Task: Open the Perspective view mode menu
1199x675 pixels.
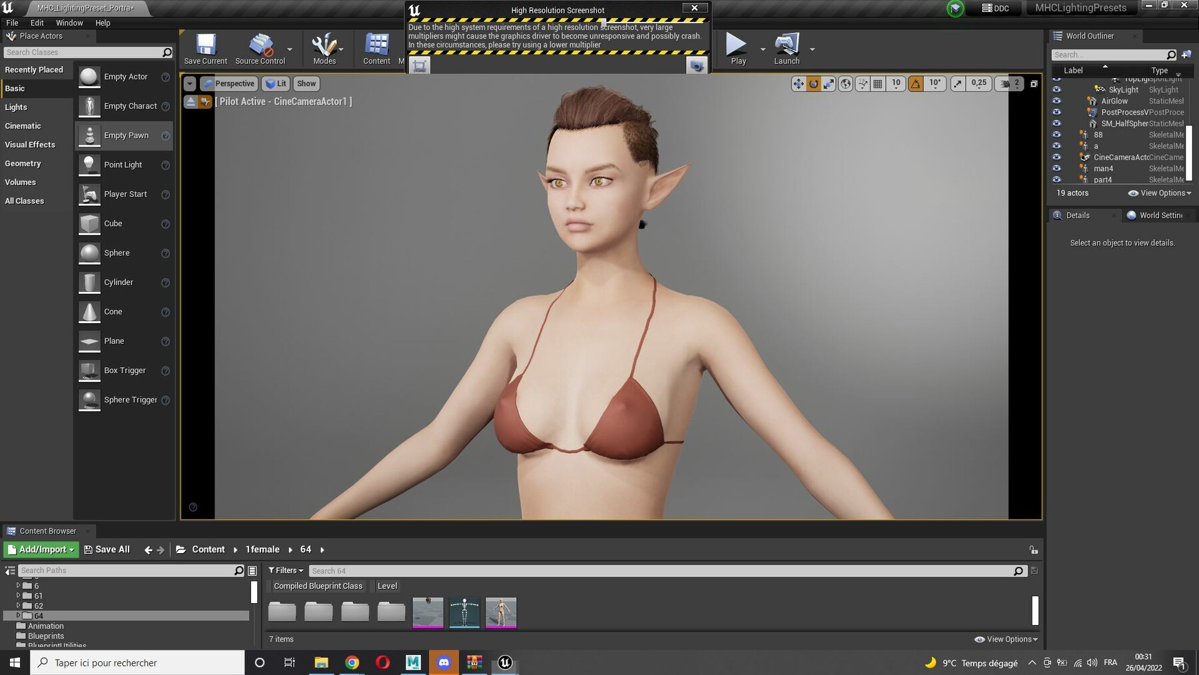Action: pos(228,84)
